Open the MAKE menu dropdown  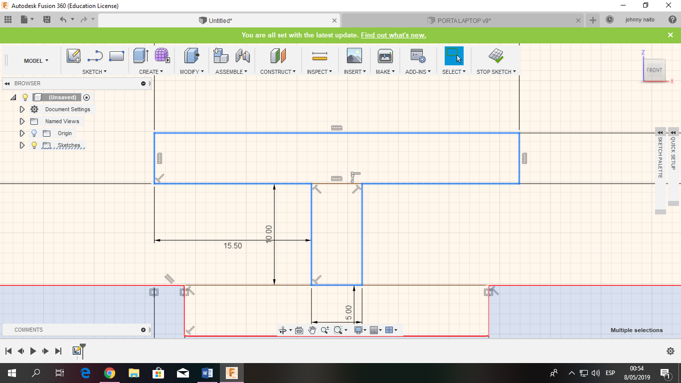(x=385, y=72)
